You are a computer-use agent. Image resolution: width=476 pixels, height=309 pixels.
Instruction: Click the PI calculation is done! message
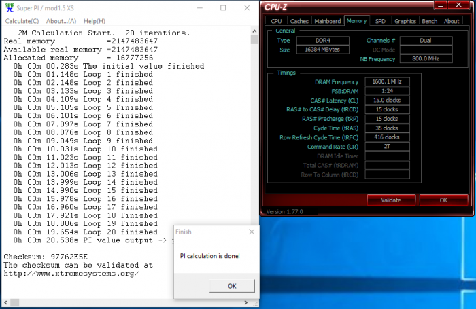pos(209,256)
